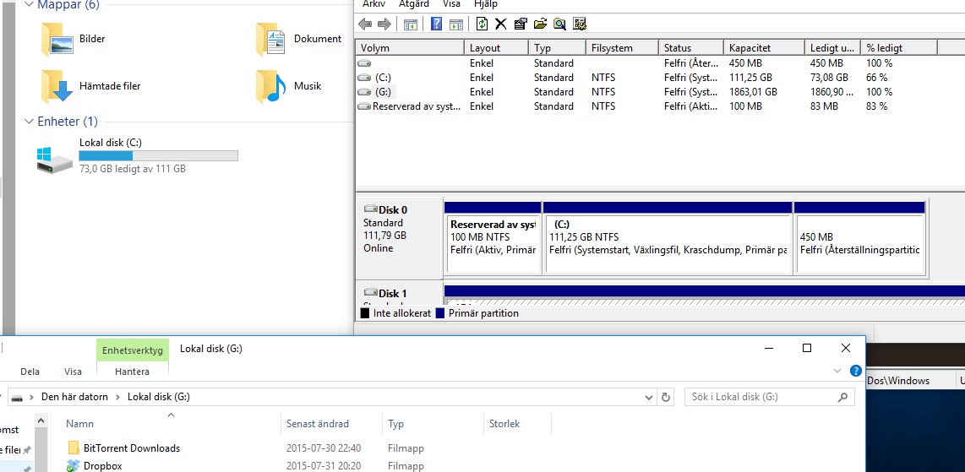Click the magnifier search toolbar icon
This screenshot has height=472, width=965.
[559, 24]
